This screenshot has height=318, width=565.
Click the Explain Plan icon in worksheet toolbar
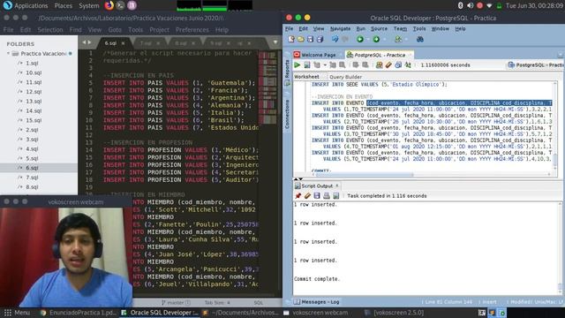point(317,65)
